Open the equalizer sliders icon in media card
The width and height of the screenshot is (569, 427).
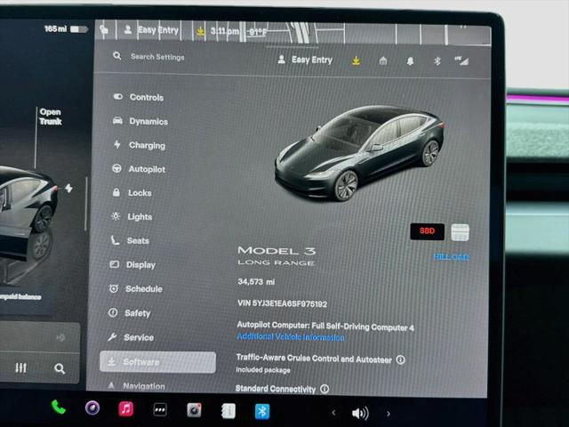pos(20,367)
